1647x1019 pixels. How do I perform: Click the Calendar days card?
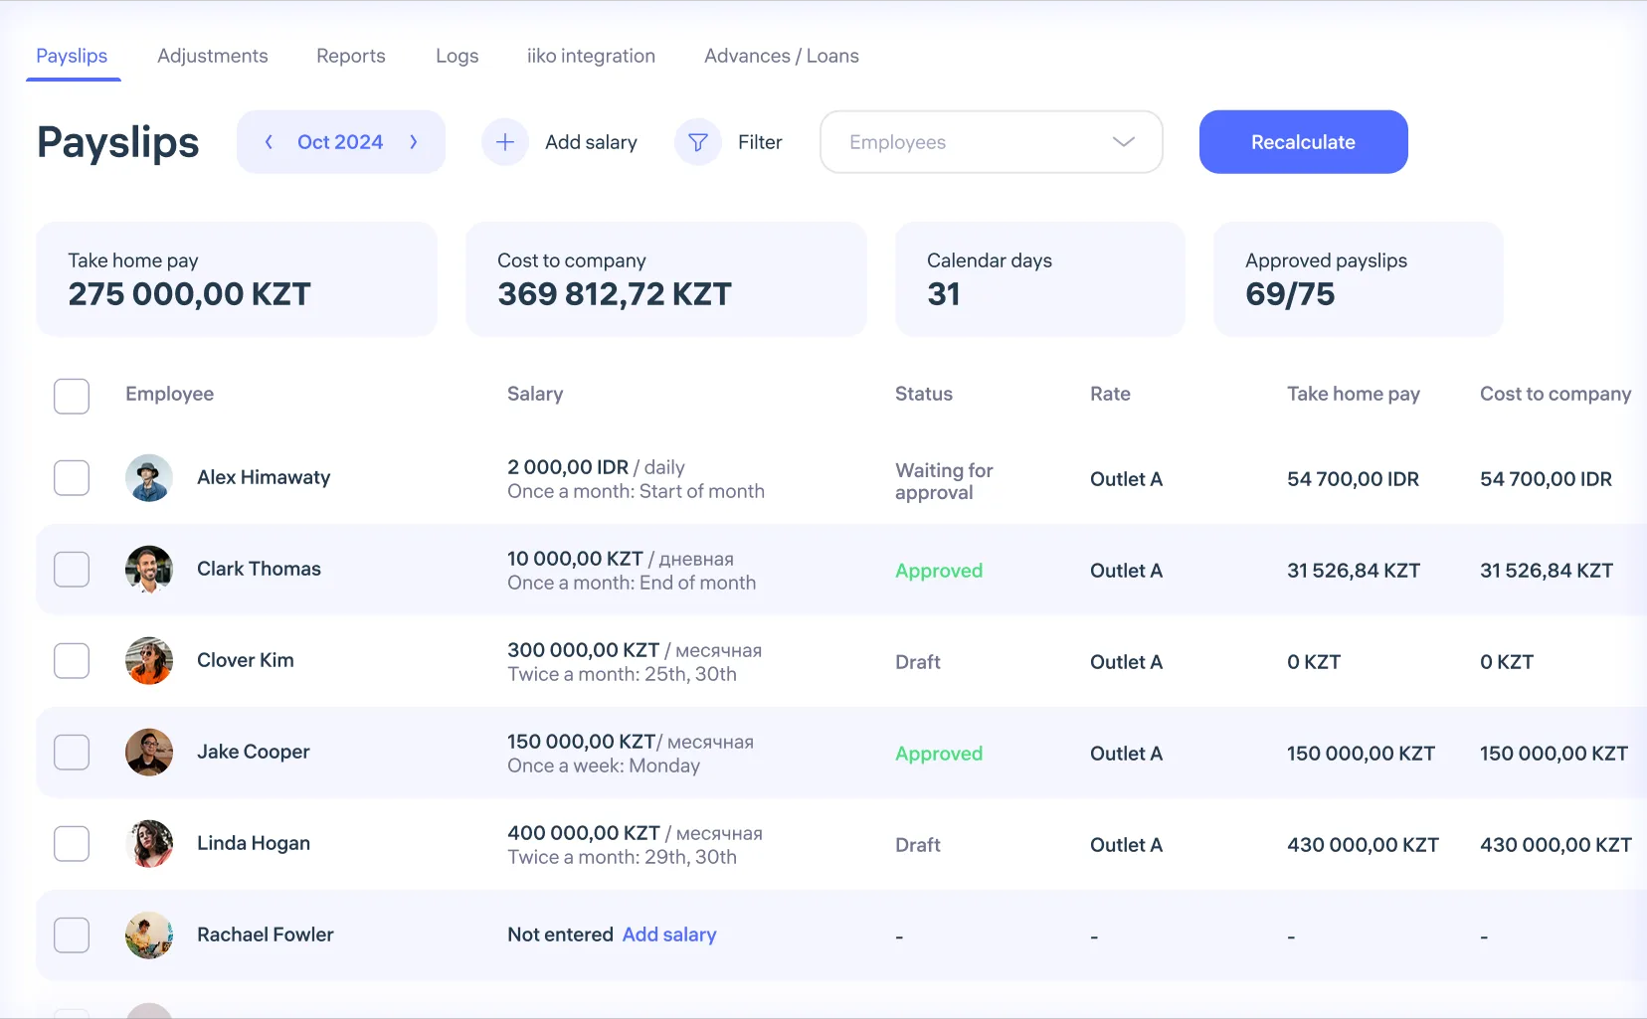tap(1040, 279)
